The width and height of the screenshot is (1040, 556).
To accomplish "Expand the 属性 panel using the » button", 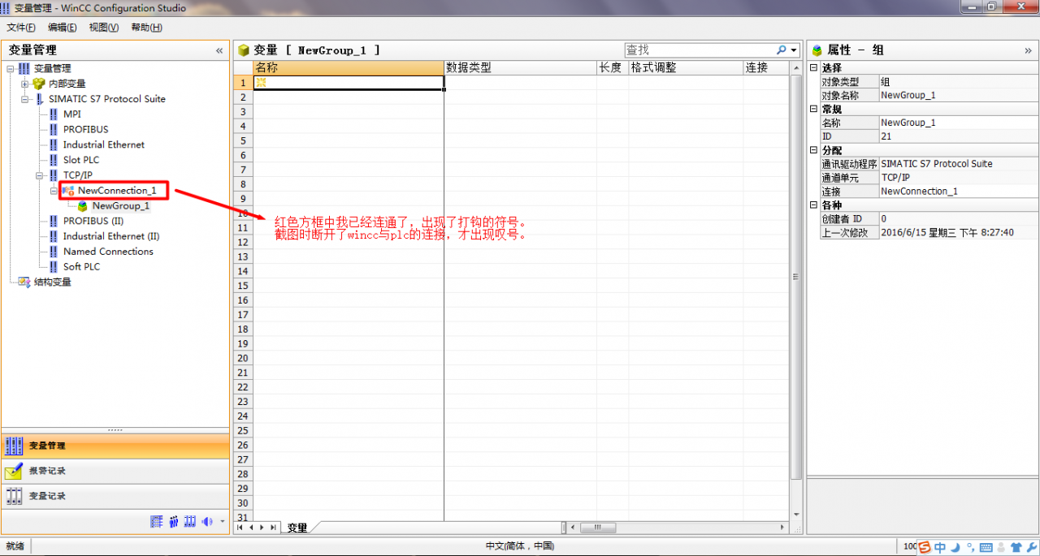I will [x=1027, y=50].
